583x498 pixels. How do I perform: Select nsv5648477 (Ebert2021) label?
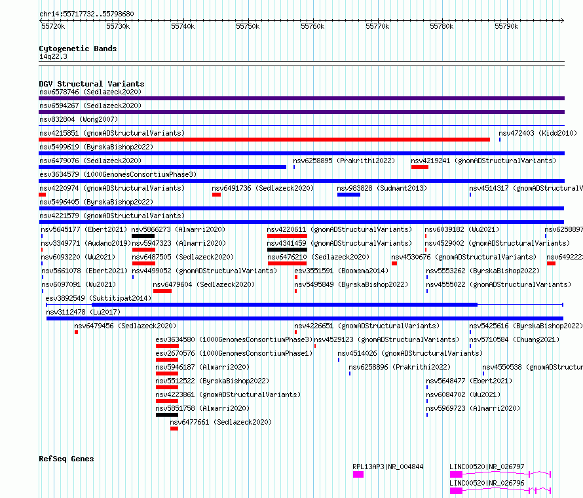[469, 381]
